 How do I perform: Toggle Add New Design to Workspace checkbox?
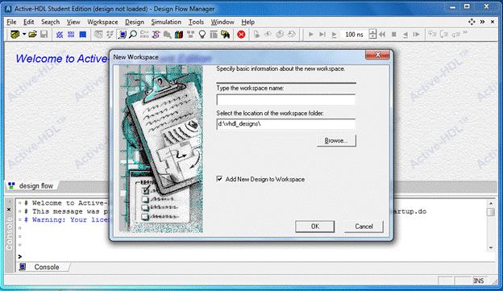[x=219, y=179]
